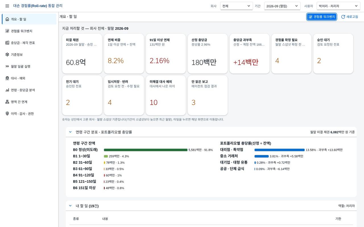
Task: Open 영역 간 연계 sidebar item
Action: [29, 102]
